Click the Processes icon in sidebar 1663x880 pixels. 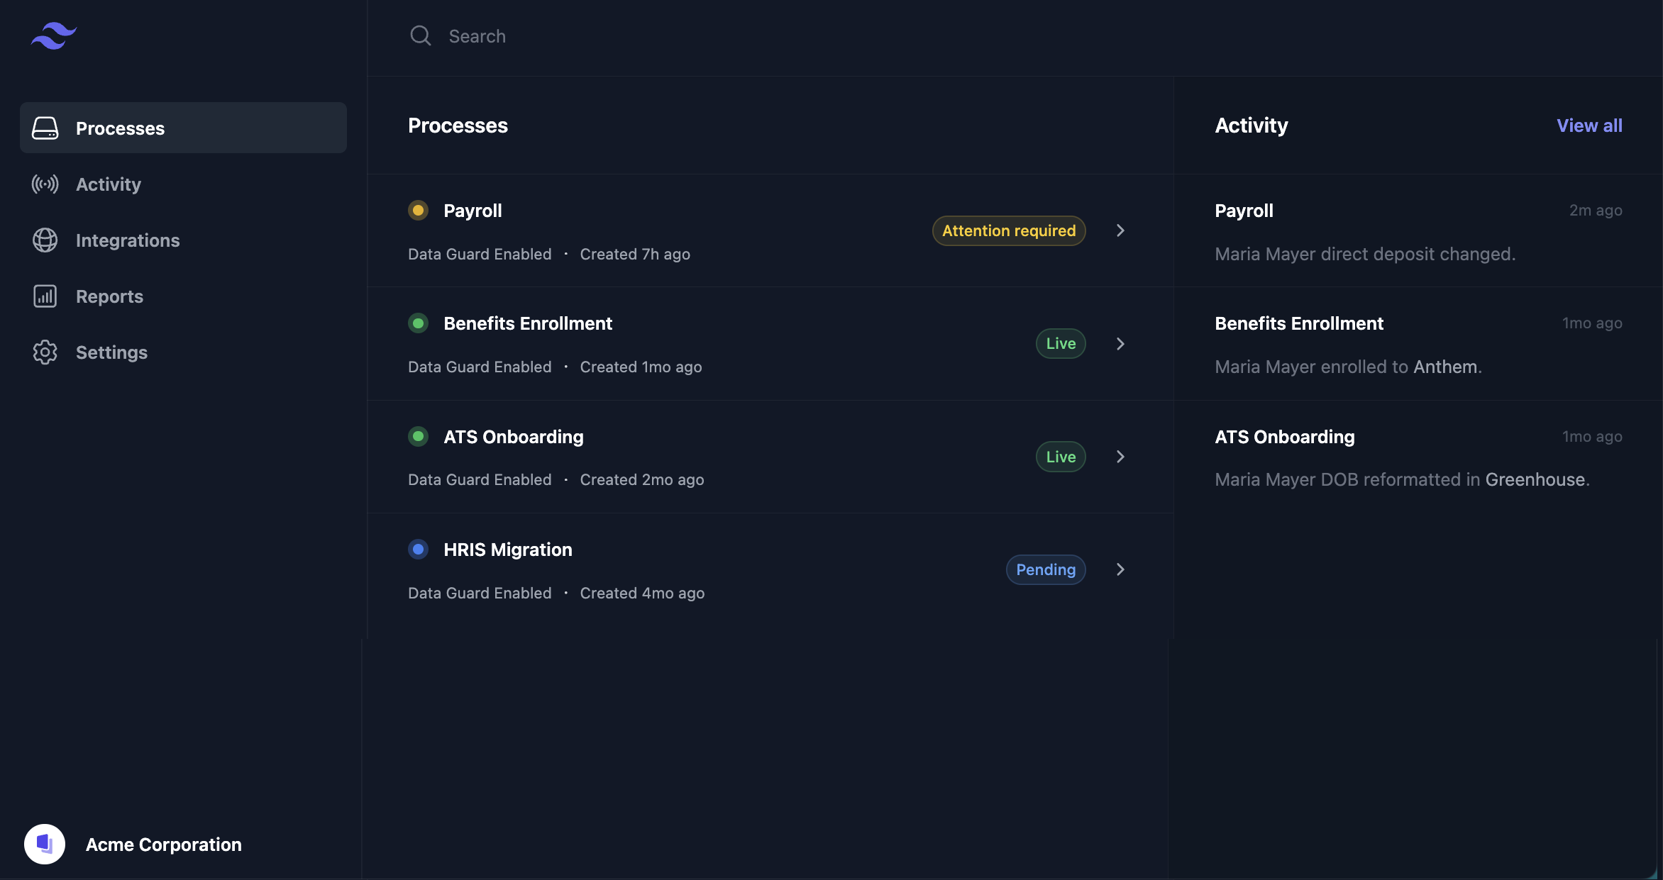tap(44, 128)
